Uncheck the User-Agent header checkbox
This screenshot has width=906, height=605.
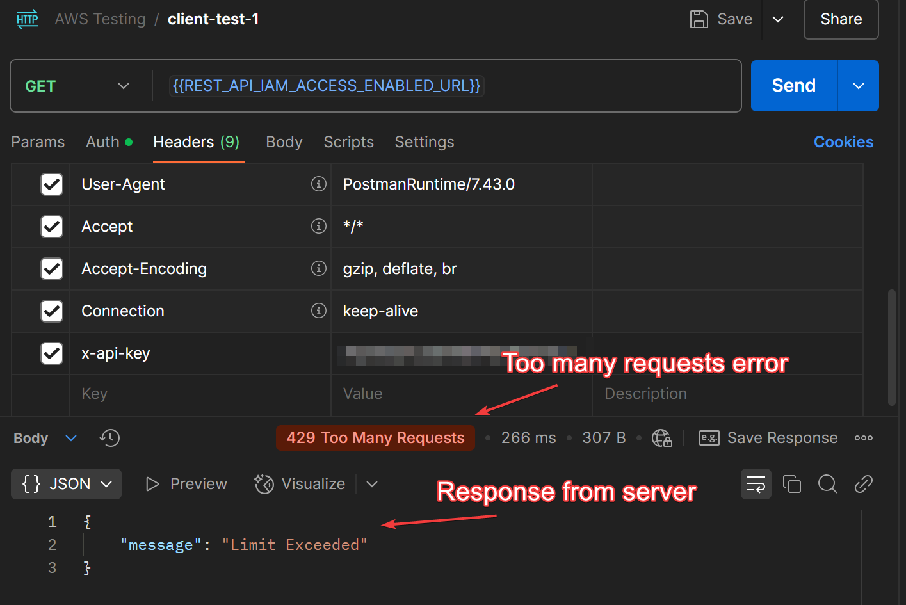(52, 184)
